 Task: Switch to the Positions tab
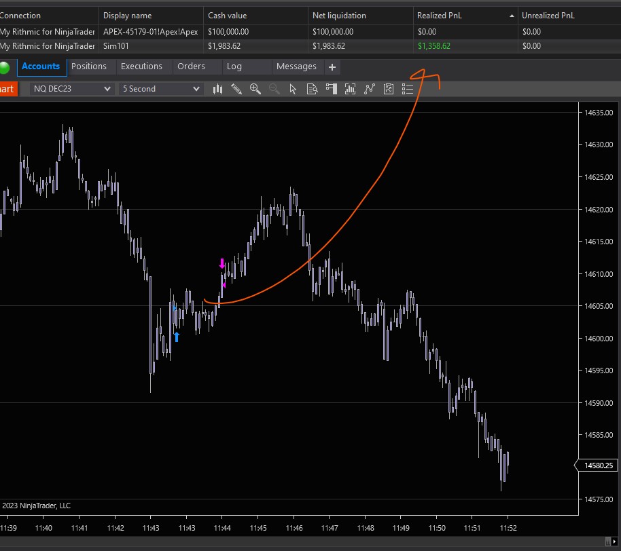pyautogui.click(x=89, y=66)
